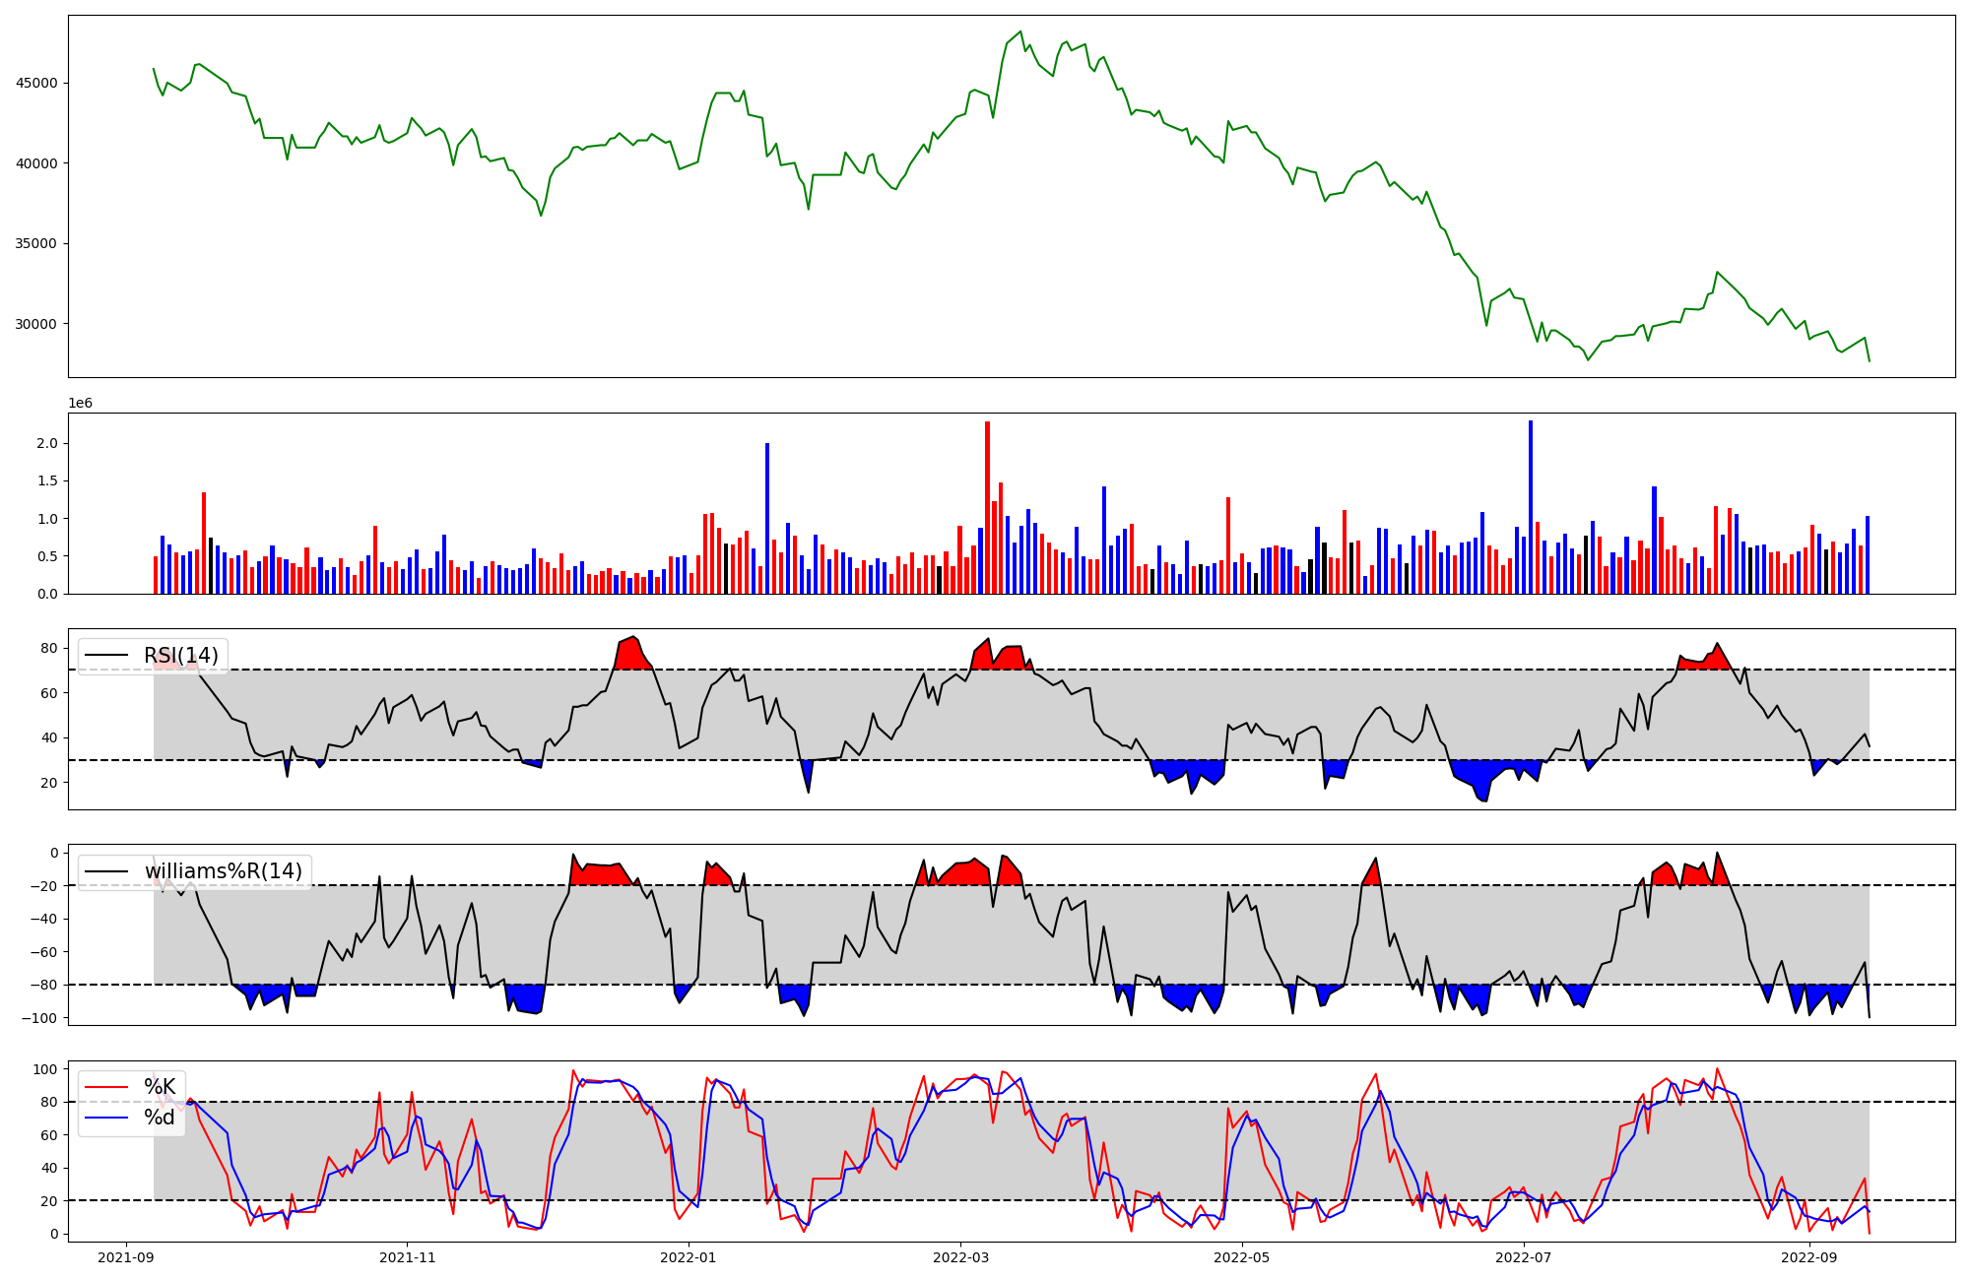The image size is (1970, 1280).
Task: Click the 2022-03 x-axis date label
Action: click(960, 1257)
